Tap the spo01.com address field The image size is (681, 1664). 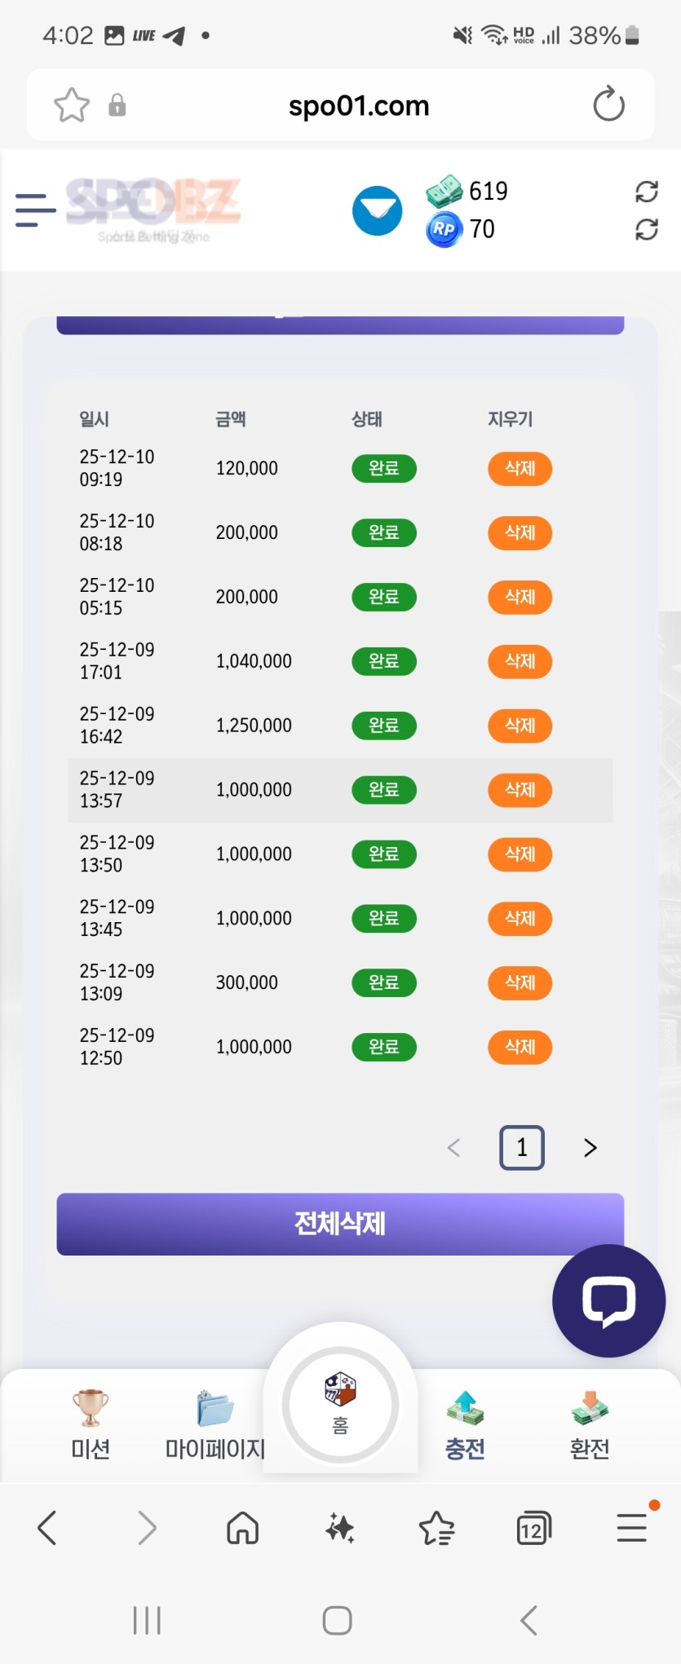point(359,106)
